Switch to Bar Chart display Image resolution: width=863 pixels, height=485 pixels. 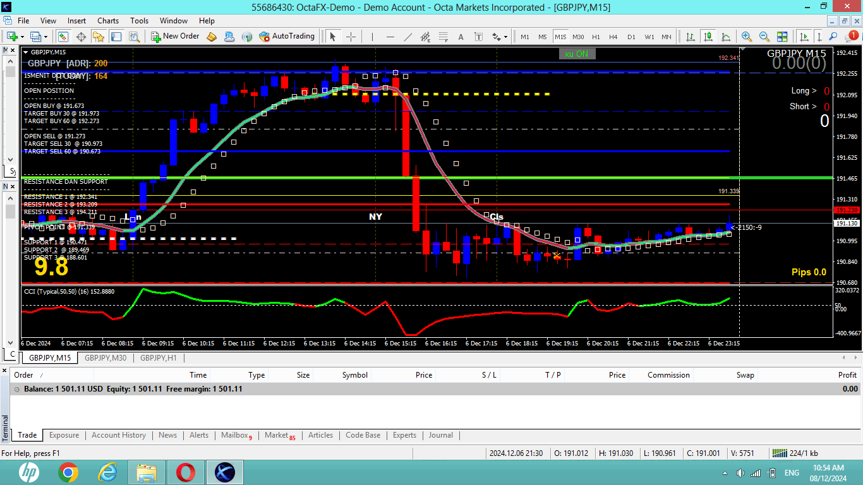pyautogui.click(x=690, y=37)
